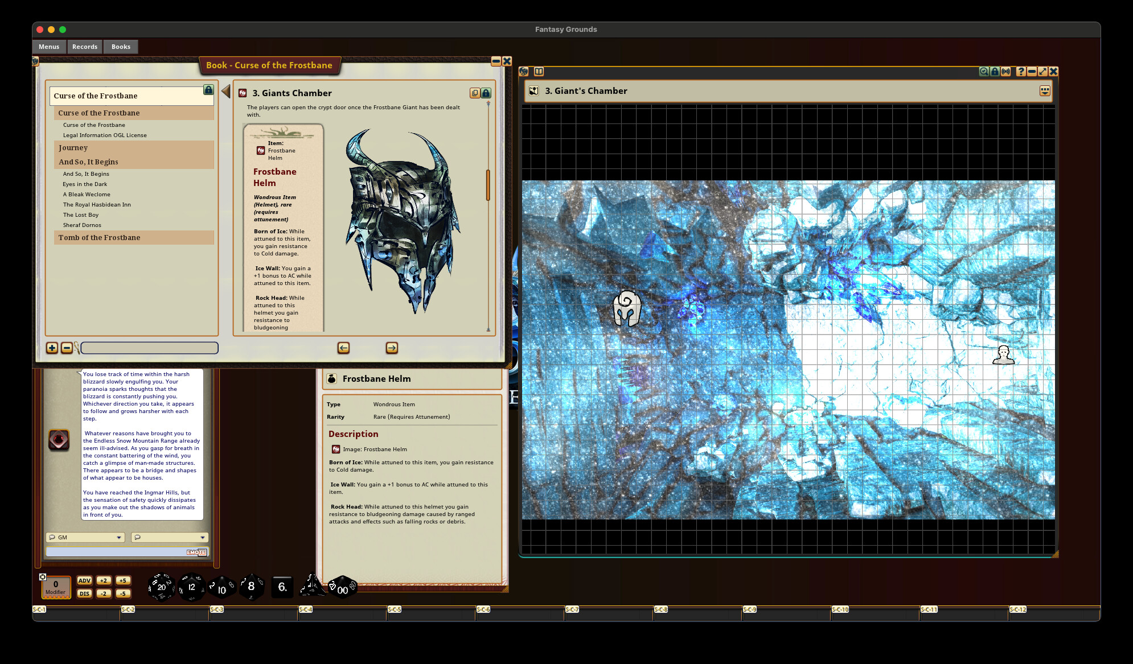Open the Books menu
This screenshot has height=664, width=1133.
tap(120, 47)
